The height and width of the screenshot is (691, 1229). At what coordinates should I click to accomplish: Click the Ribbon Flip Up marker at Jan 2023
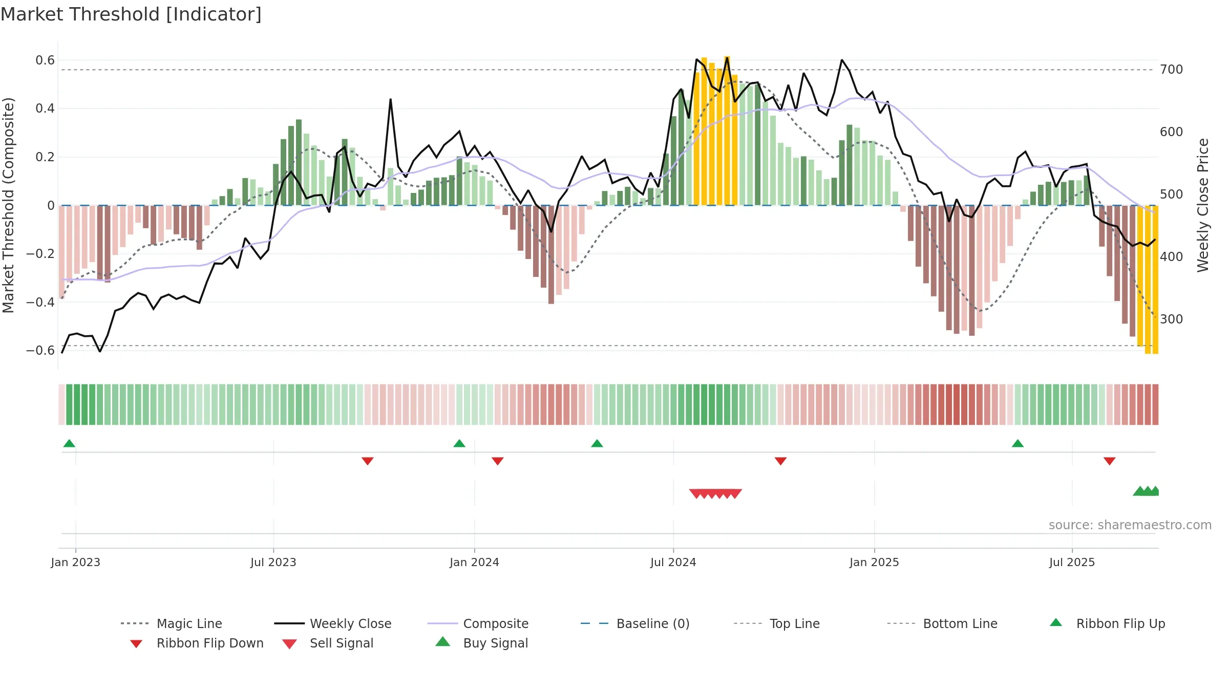(69, 443)
